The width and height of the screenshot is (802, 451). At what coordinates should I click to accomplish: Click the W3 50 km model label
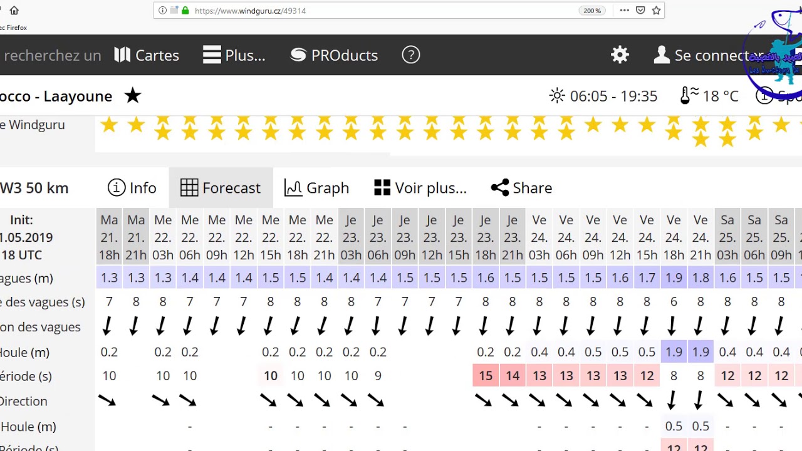tap(34, 188)
